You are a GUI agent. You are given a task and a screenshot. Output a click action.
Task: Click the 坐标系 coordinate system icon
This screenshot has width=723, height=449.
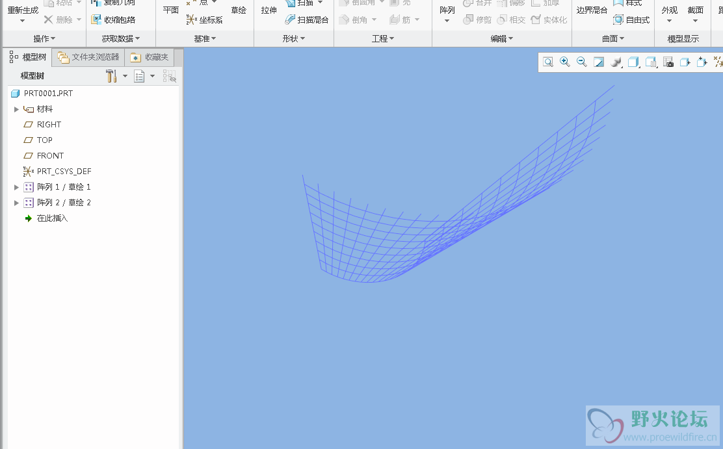191,19
